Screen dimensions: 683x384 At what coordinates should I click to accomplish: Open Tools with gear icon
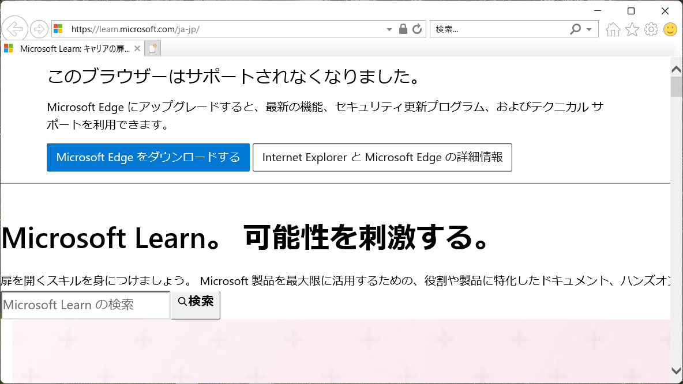[x=651, y=29]
